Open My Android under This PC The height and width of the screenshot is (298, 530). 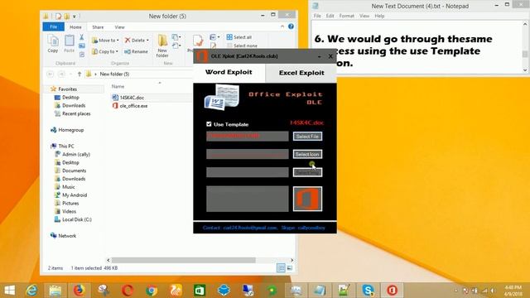75,195
